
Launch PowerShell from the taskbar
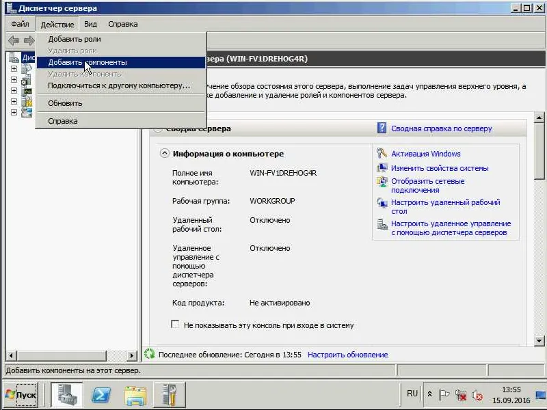[x=101, y=395]
